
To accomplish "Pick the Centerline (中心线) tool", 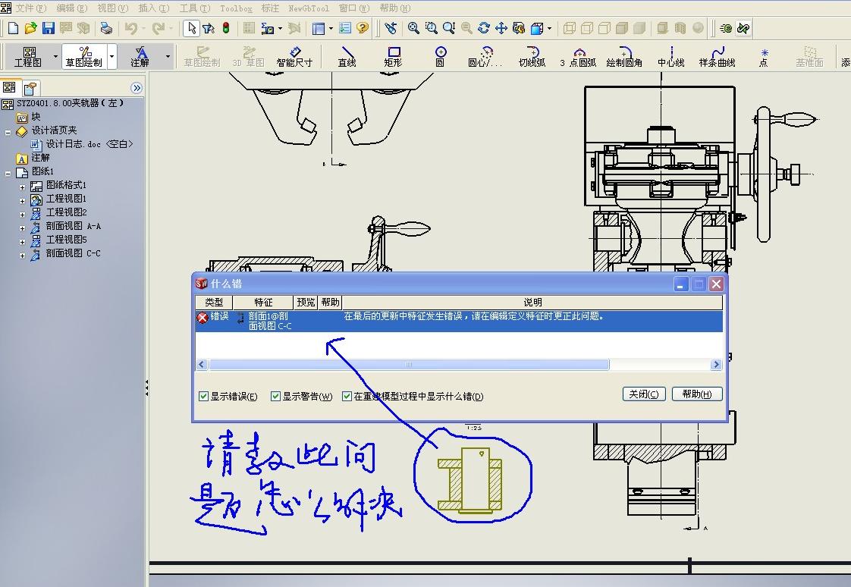I will coord(670,57).
